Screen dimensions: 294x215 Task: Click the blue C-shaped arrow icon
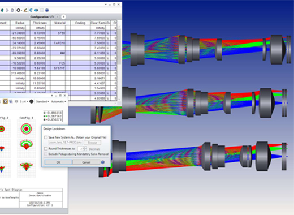31,10
